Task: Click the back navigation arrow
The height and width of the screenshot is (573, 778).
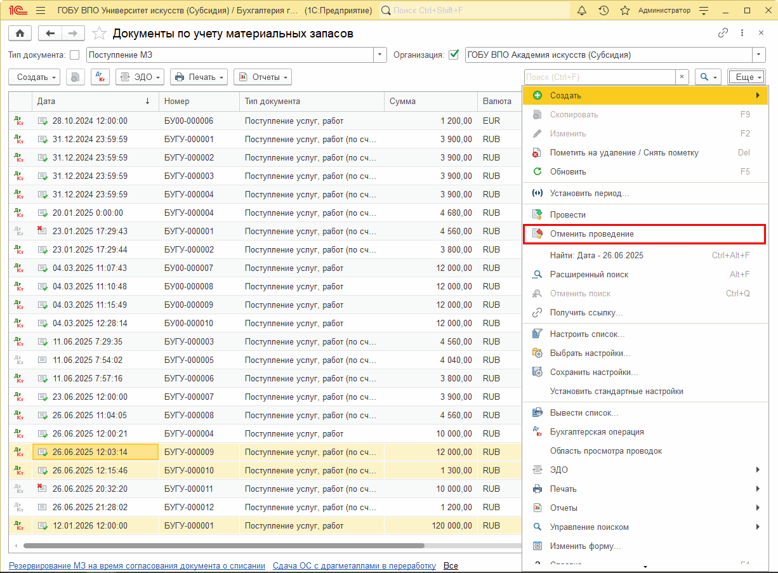Action: coord(51,34)
